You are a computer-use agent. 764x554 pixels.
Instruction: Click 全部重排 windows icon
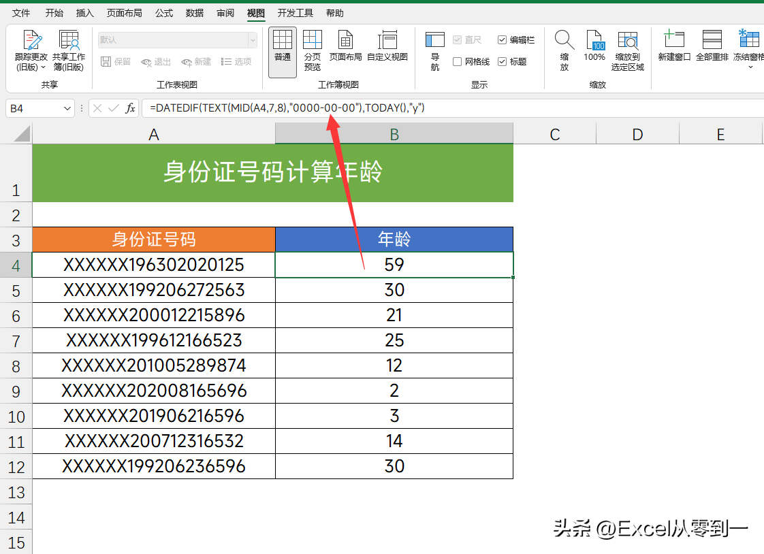pyautogui.click(x=712, y=40)
